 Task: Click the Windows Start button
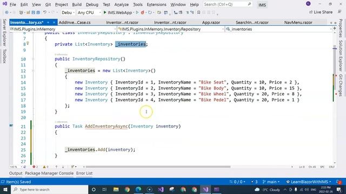click(x=5, y=189)
